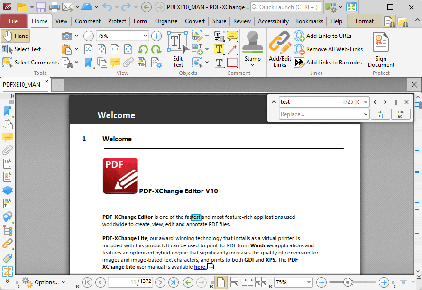Click the ribbon zoom out minus button

coord(89,36)
